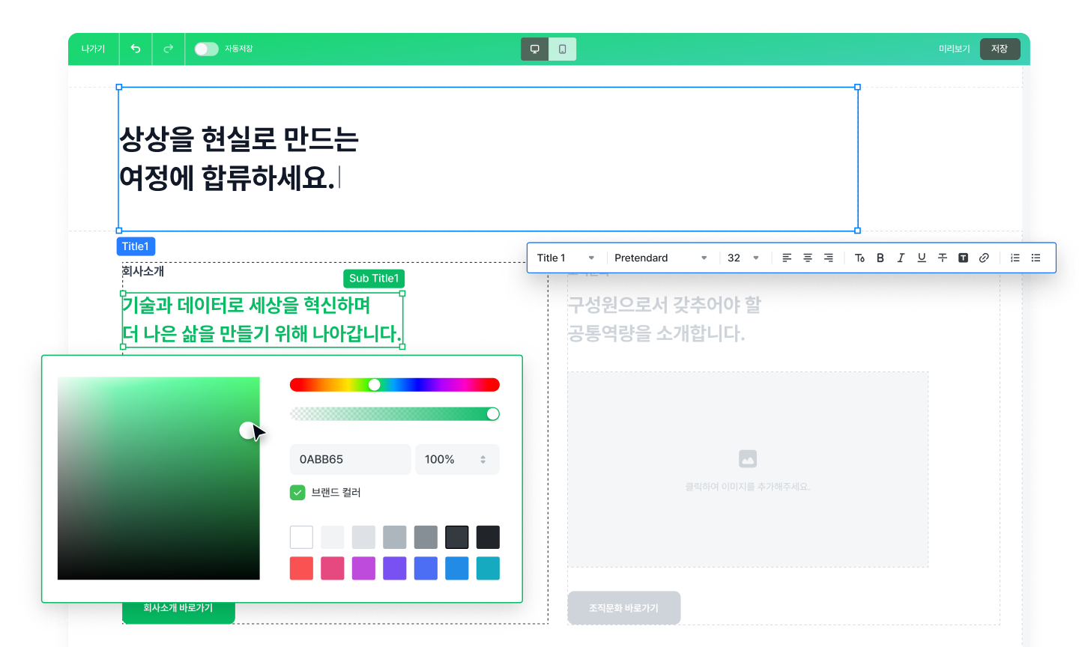Toggle underline formatting

[922, 258]
